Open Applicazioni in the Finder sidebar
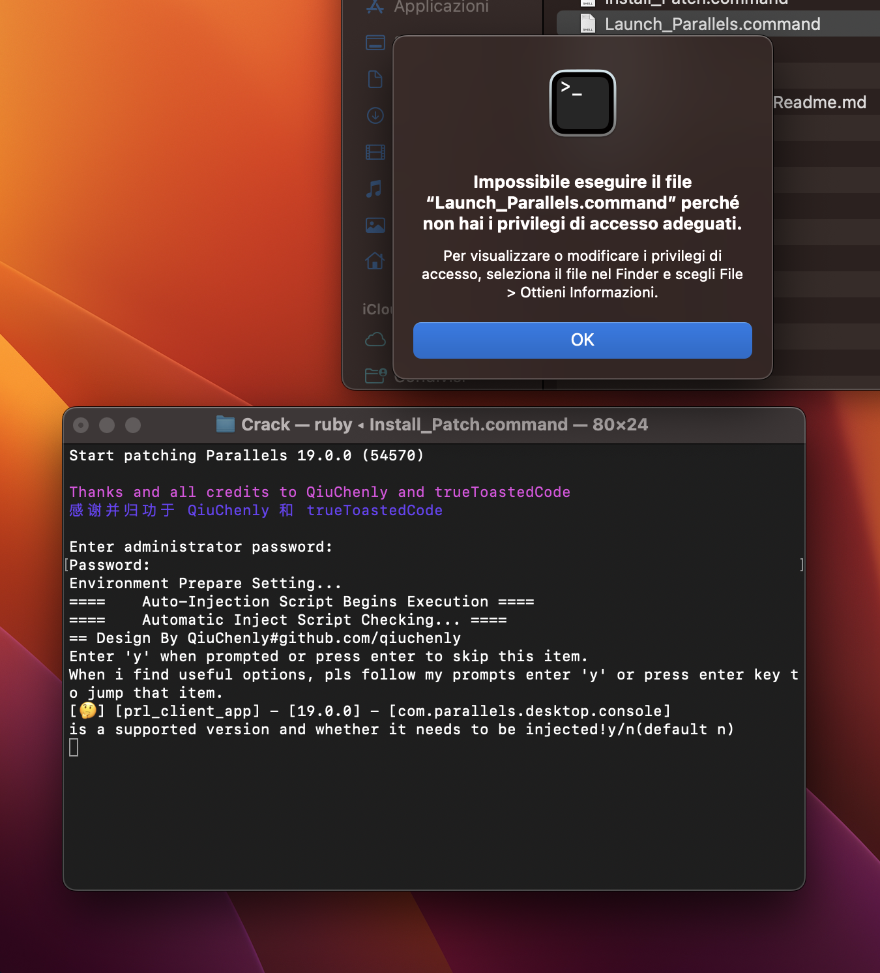The width and height of the screenshot is (880, 973). (441, 7)
